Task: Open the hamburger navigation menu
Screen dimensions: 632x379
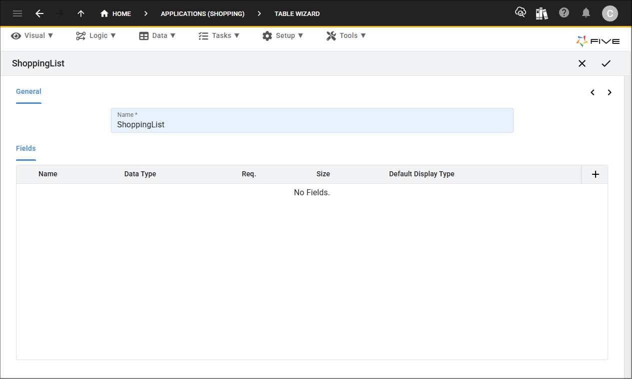Action: tap(17, 13)
